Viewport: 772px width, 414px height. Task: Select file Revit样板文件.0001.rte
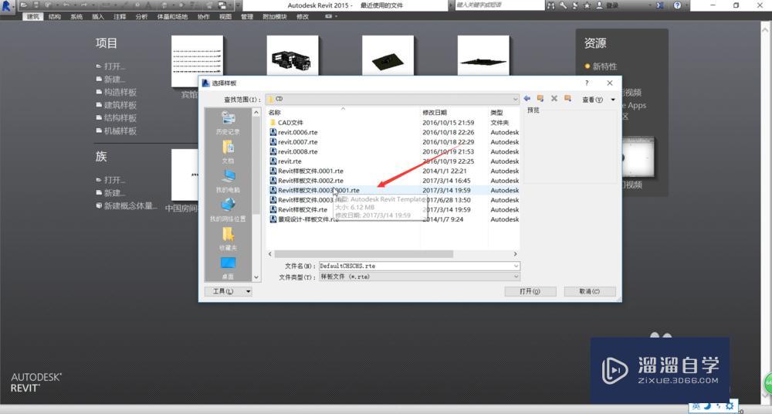click(x=306, y=171)
